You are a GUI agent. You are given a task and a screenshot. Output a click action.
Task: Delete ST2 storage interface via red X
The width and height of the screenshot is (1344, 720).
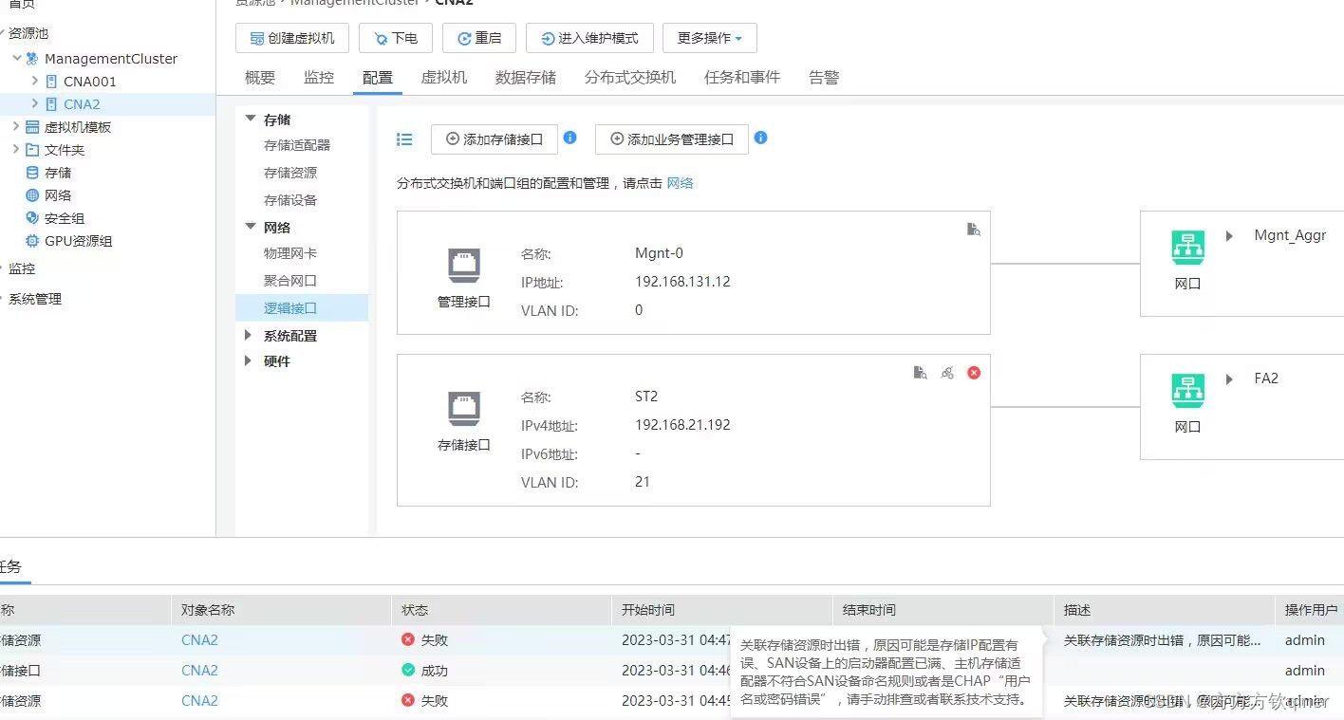(x=974, y=373)
